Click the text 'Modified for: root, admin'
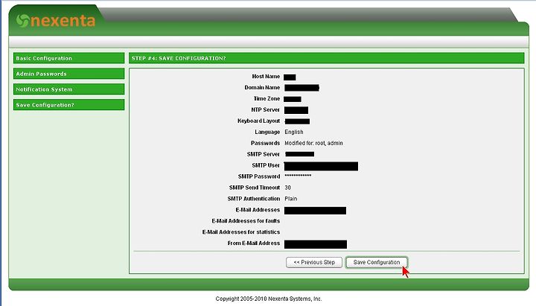The height and width of the screenshot is (306, 536). point(313,143)
